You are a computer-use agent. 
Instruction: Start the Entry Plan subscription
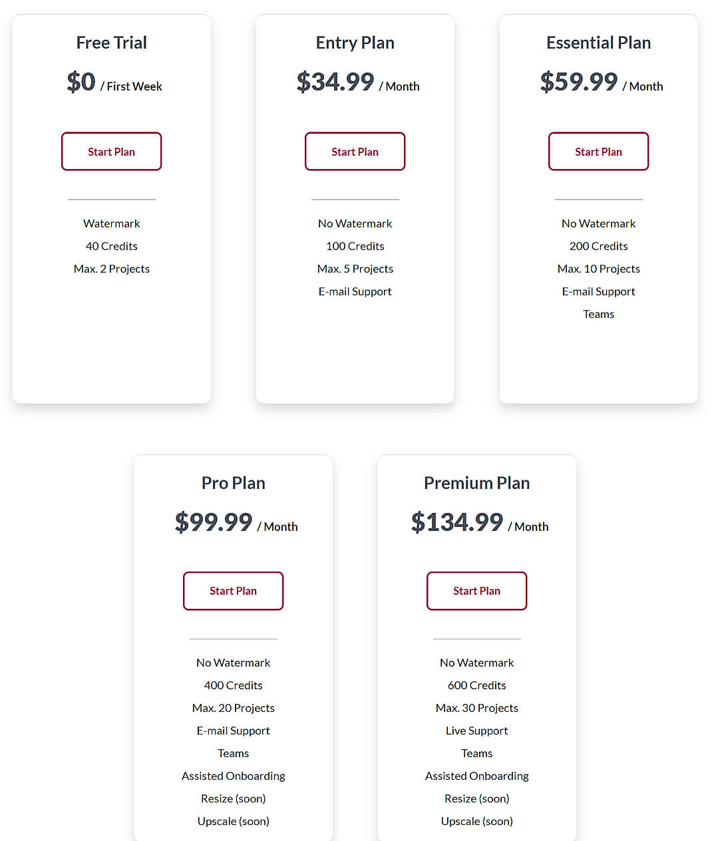(355, 151)
